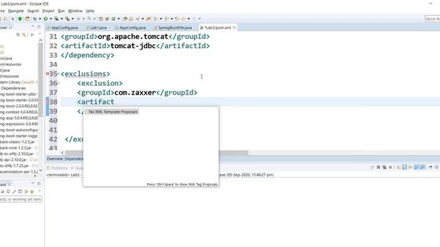The height and width of the screenshot is (247, 440).
Task: Open the Search menu
Action: 33,11
